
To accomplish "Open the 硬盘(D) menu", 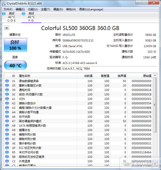I will [58, 9].
